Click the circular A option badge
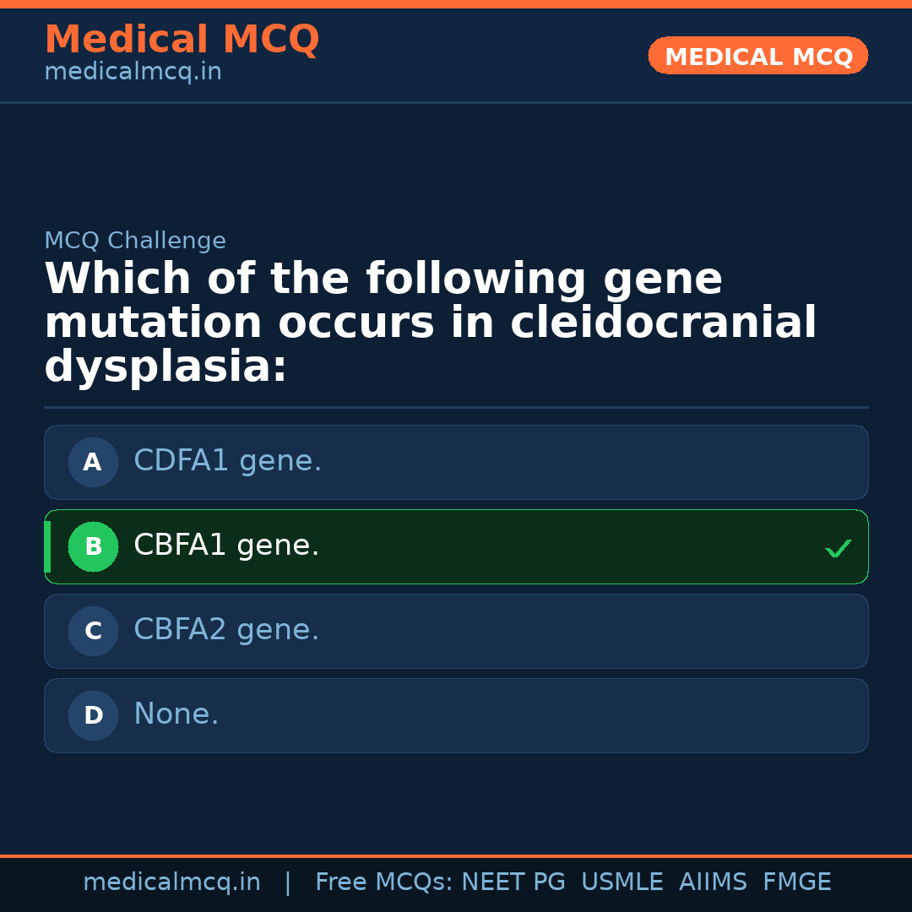912x912 pixels. [93, 462]
